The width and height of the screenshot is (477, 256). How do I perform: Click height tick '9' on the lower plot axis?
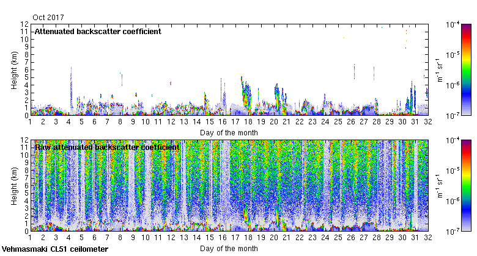pyautogui.click(x=26, y=163)
